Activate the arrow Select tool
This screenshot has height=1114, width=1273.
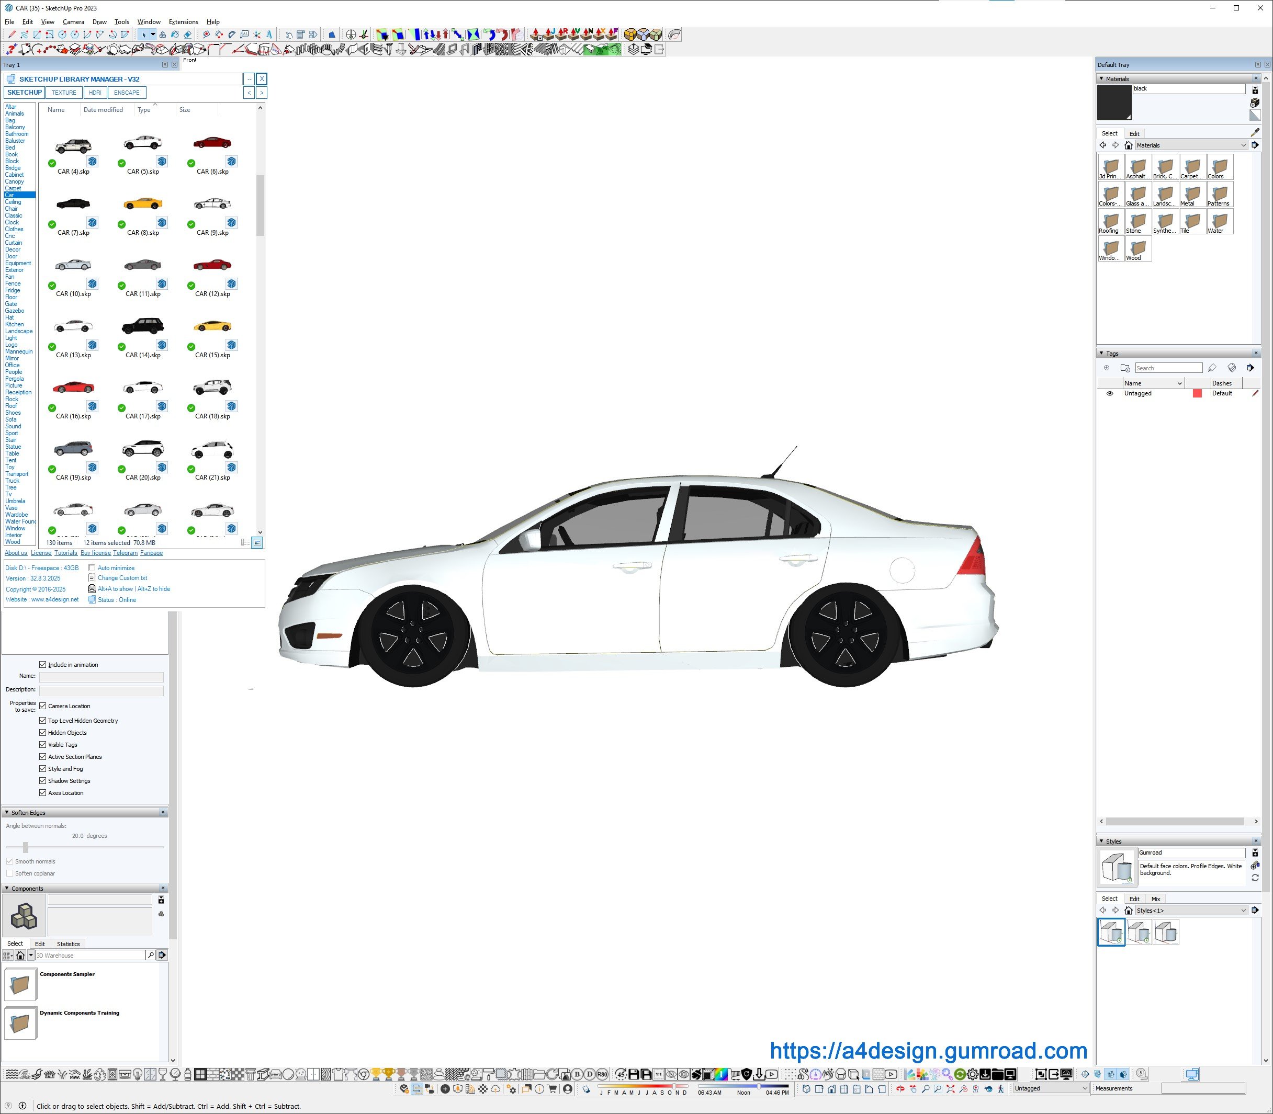[144, 35]
